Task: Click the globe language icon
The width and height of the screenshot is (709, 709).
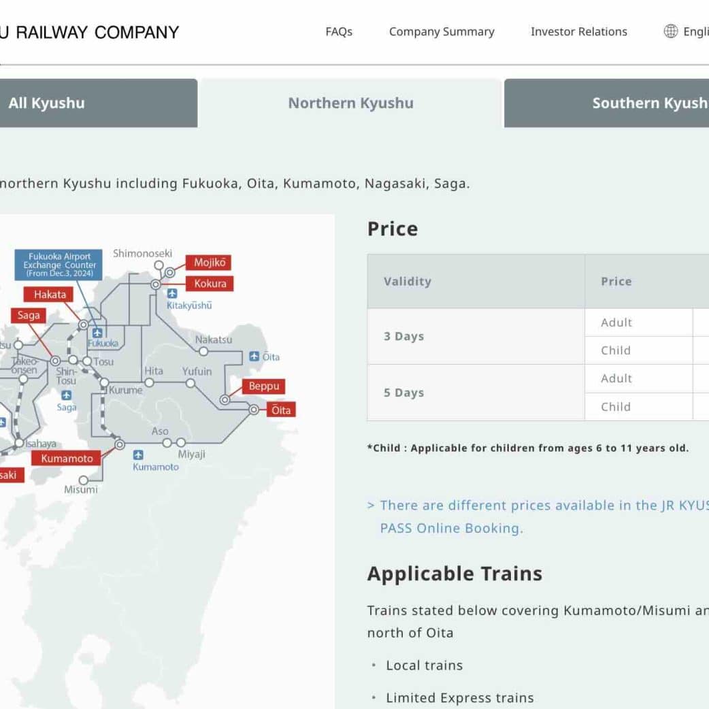Action: click(x=670, y=31)
